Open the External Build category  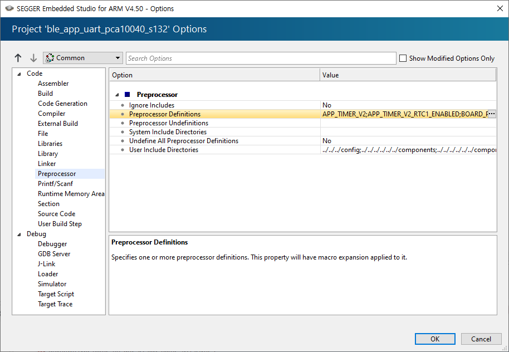(58, 124)
